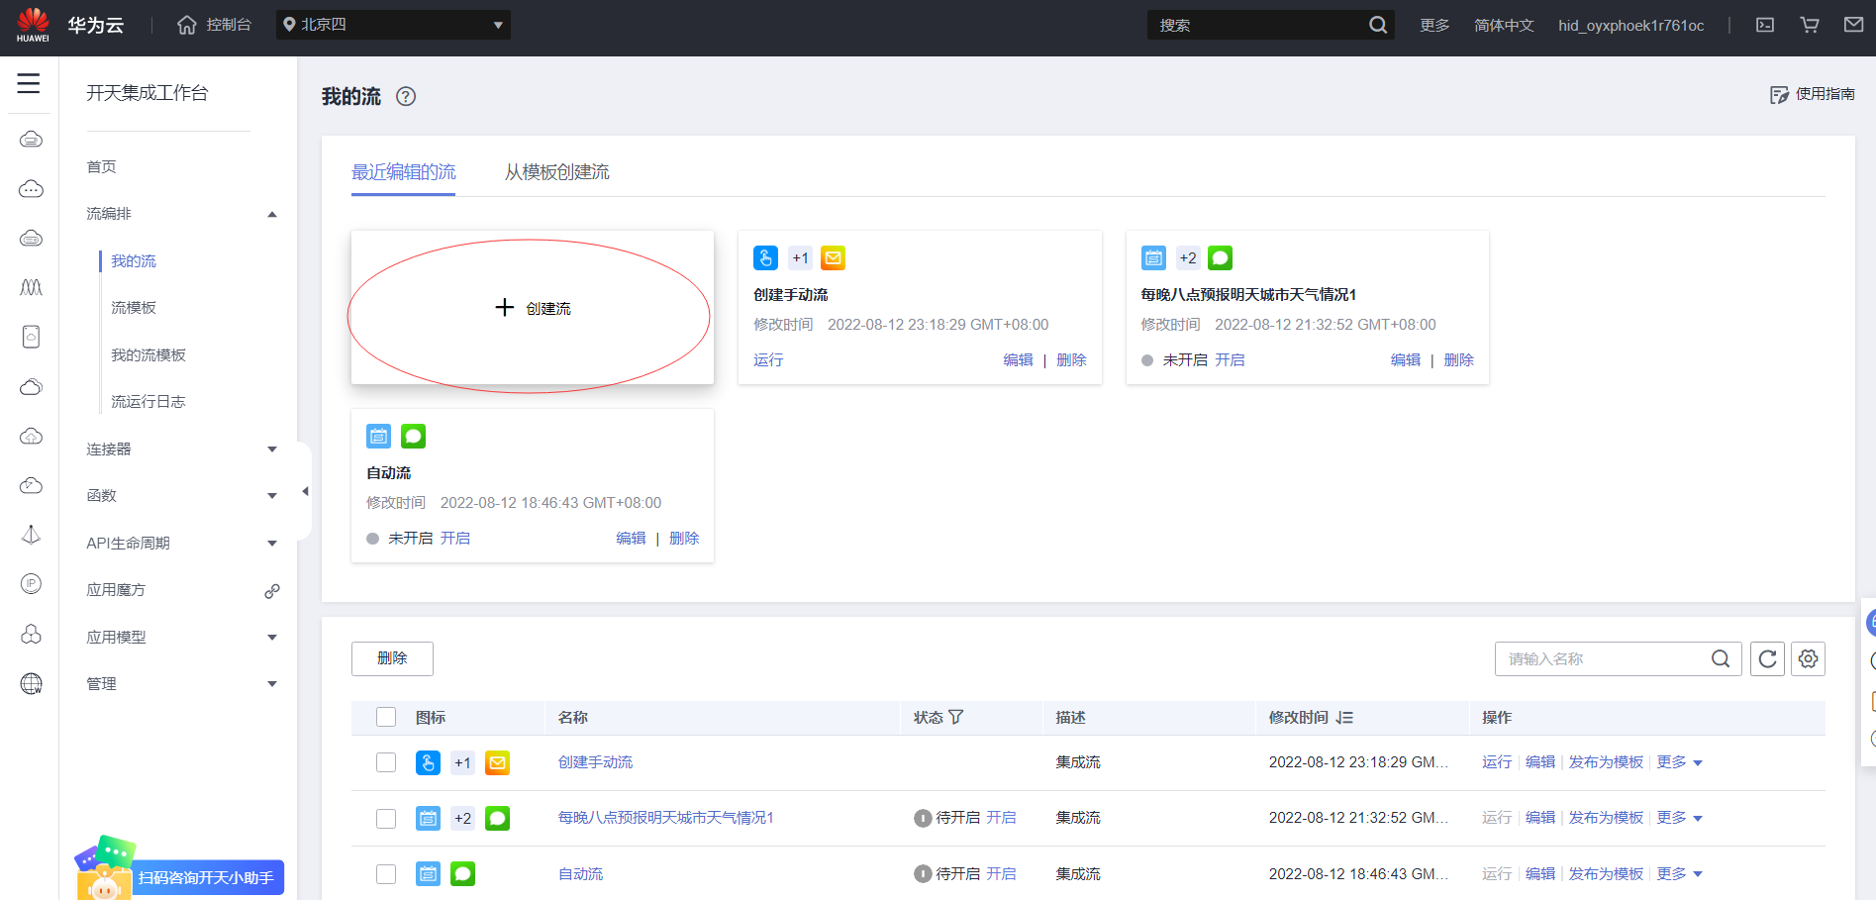Check the 创建手动流 row checkbox
Image resolution: width=1876 pixels, height=900 pixels.
pos(386,762)
